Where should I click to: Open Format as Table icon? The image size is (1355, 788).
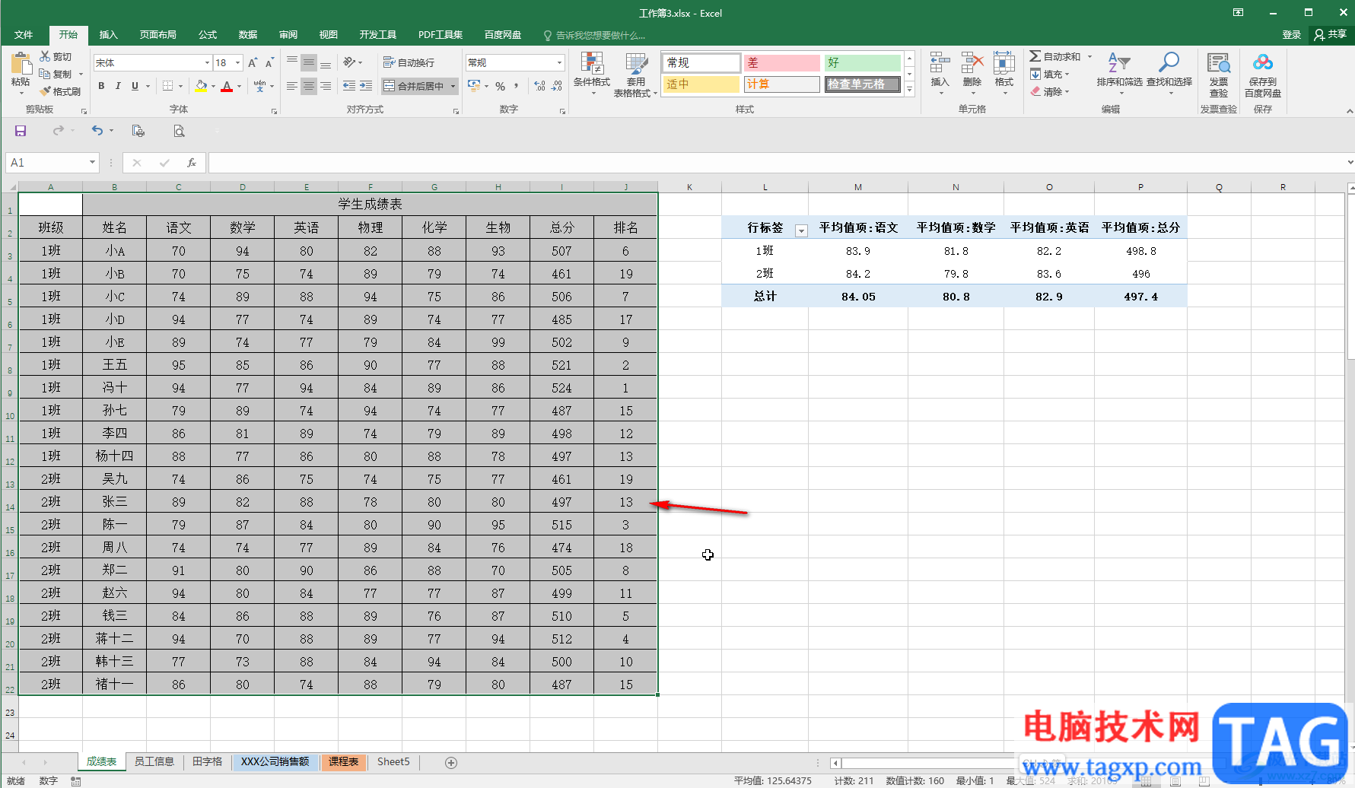pyautogui.click(x=636, y=63)
